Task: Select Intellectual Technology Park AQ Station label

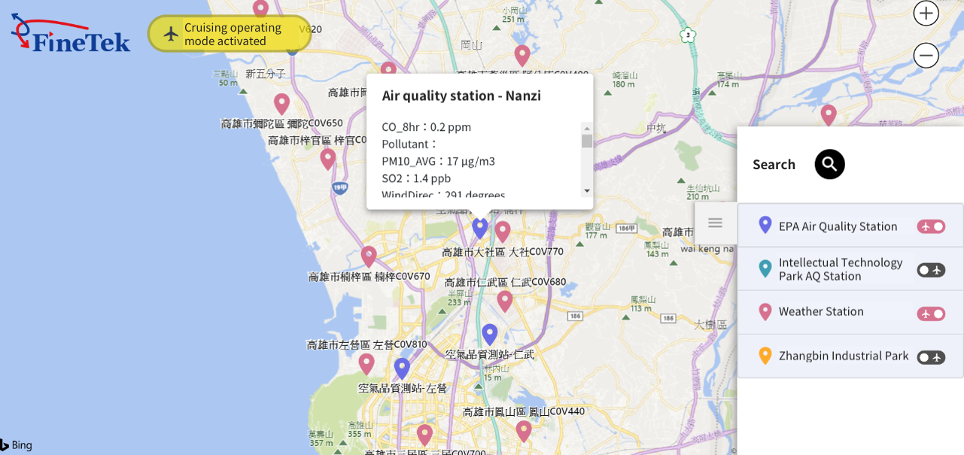Action: coord(841,269)
